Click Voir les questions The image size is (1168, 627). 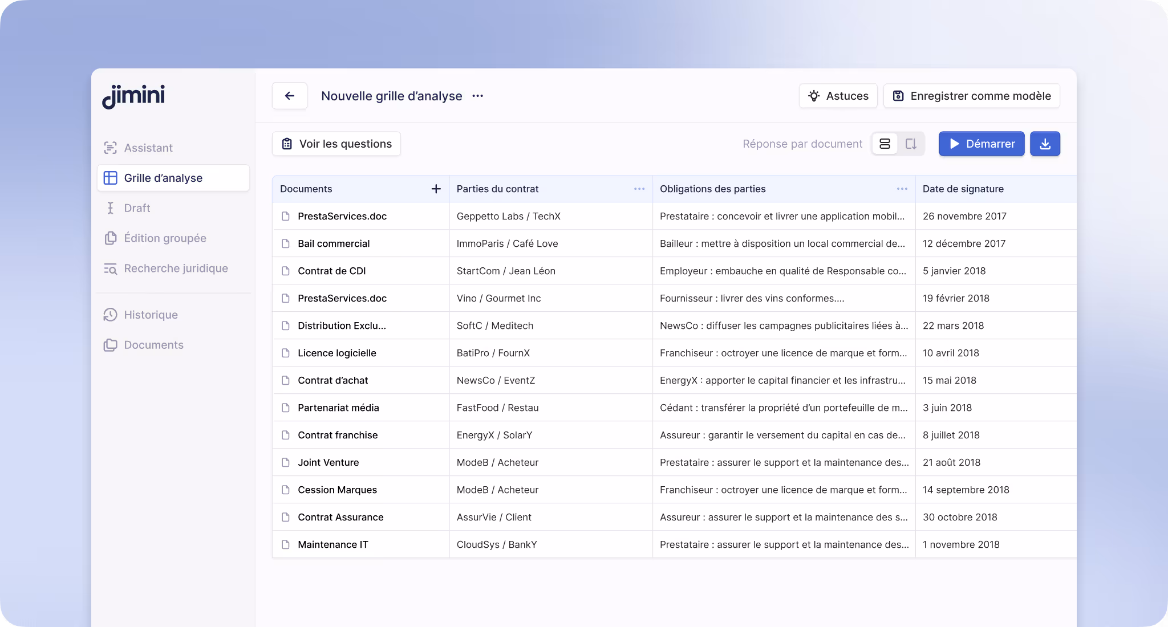click(x=336, y=144)
